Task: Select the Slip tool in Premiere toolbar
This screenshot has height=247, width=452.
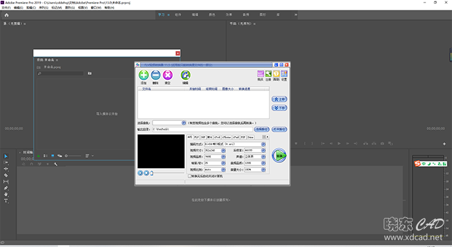Action: pos(6,182)
